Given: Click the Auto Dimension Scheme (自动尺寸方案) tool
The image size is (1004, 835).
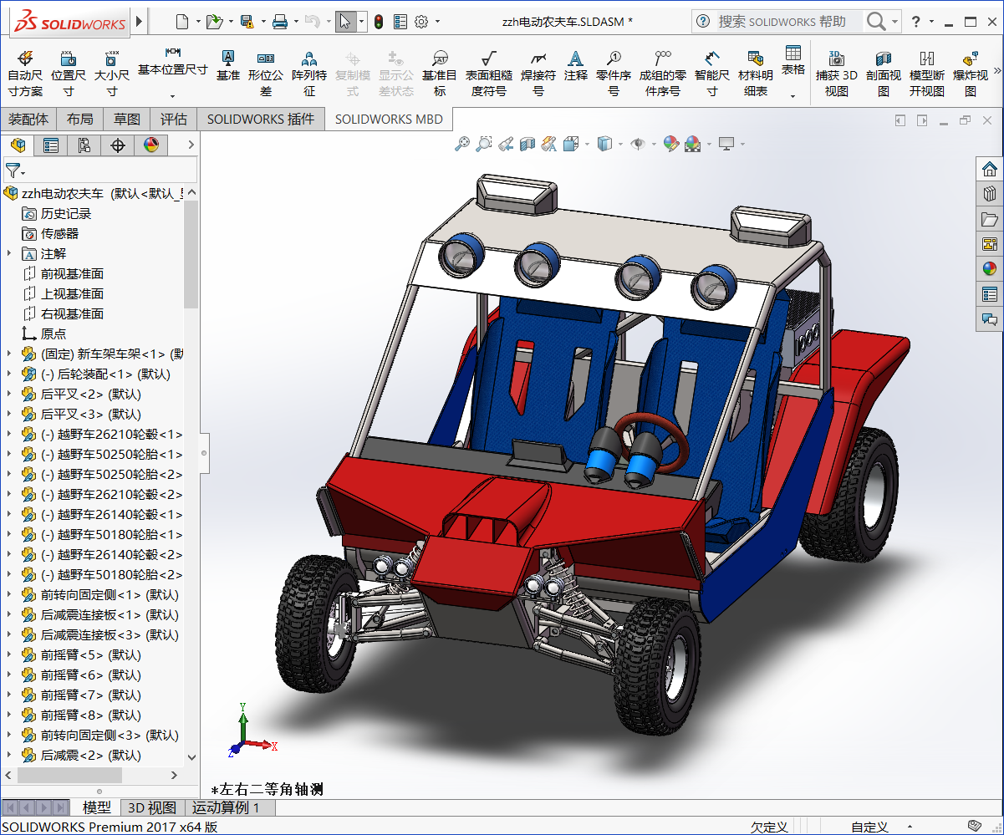Looking at the screenshot, I should click(x=25, y=71).
